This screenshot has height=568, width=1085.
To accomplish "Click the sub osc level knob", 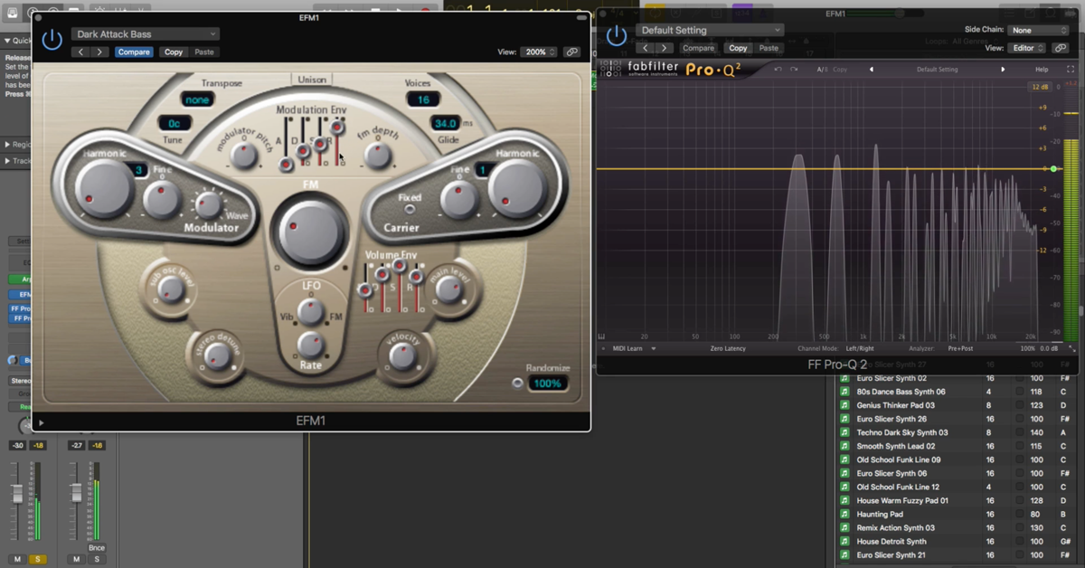I will [173, 289].
